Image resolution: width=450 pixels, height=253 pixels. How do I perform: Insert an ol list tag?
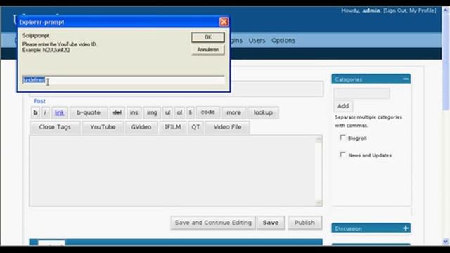tap(180, 112)
